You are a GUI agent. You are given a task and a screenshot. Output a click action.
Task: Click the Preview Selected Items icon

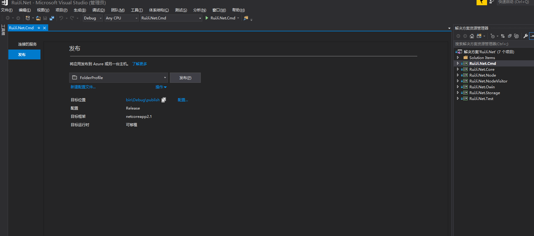point(532,36)
